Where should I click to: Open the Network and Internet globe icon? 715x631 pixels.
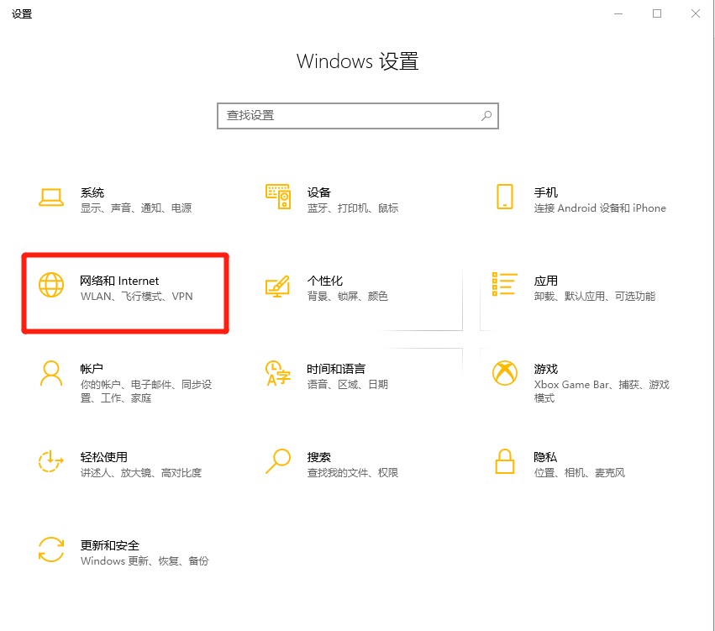point(51,285)
